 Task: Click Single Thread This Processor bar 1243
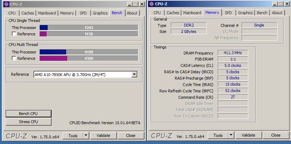point(89,28)
